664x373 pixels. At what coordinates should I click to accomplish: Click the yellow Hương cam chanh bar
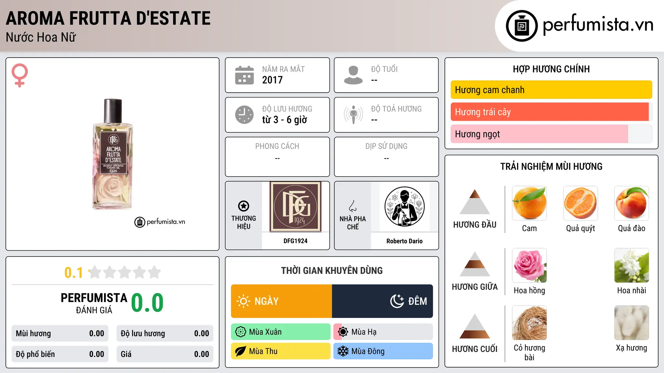tap(551, 90)
